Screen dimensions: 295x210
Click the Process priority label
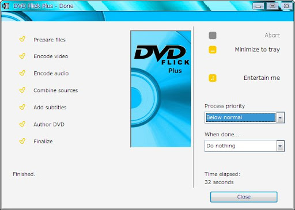pos(225,106)
